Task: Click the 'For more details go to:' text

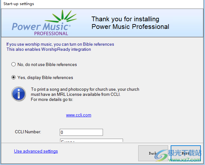Action: tap(52, 99)
